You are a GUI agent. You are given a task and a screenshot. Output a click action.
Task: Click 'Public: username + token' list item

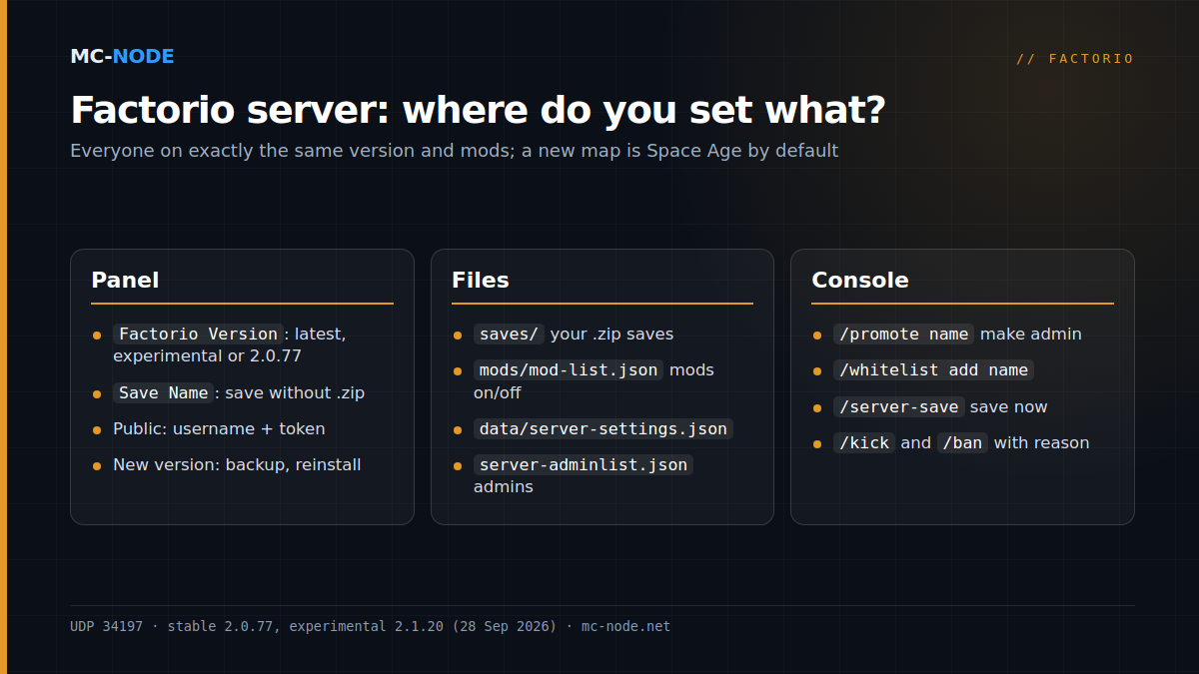pyautogui.click(x=219, y=428)
